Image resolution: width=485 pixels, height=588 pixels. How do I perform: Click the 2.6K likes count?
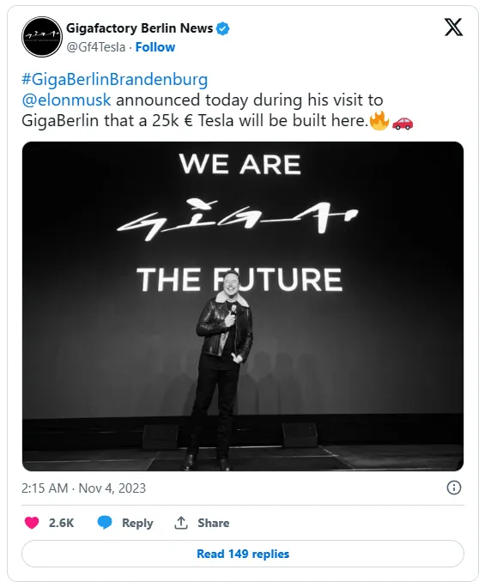tap(61, 523)
